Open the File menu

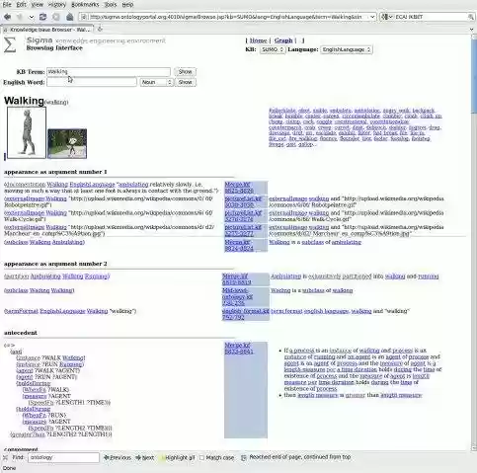pyautogui.click(x=7, y=5)
